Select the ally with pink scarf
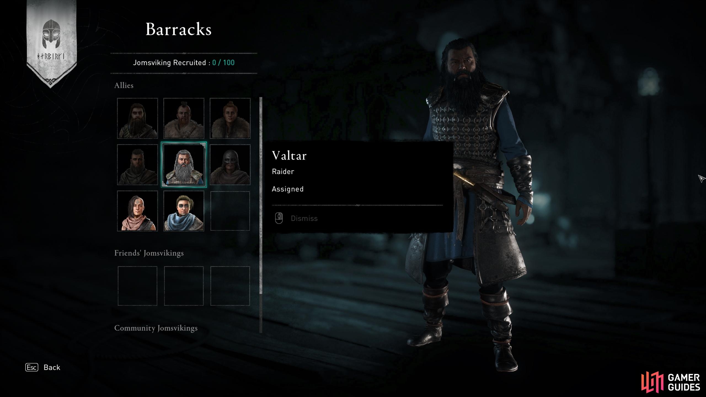 tap(137, 211)
